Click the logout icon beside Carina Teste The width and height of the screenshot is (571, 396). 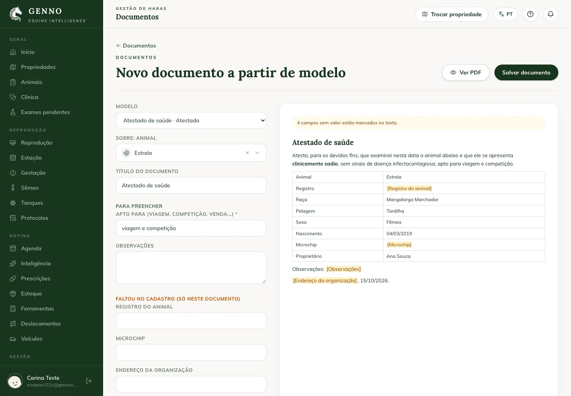(89, 381)
